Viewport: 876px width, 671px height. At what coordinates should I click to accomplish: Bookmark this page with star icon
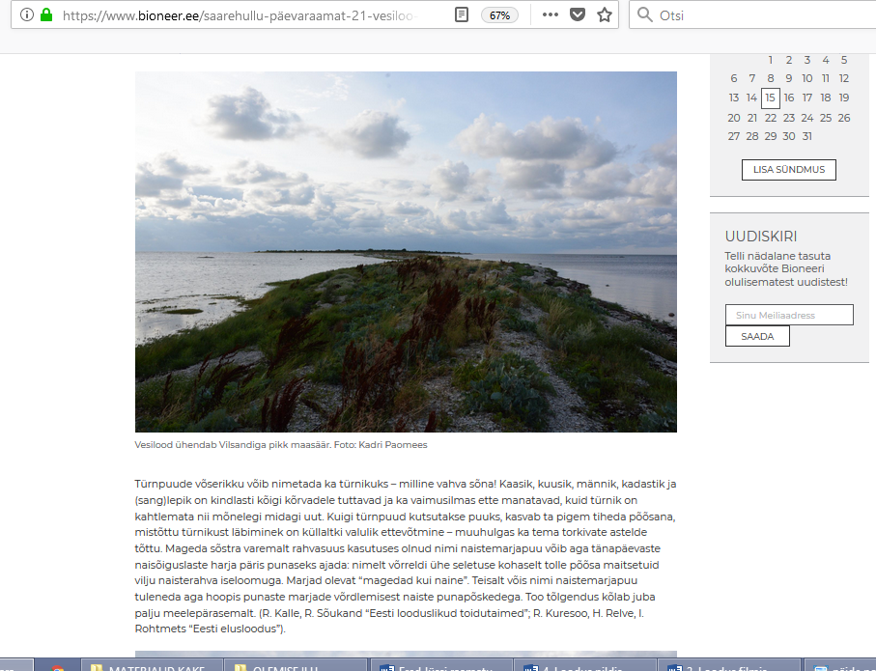(x=605, y=15)
